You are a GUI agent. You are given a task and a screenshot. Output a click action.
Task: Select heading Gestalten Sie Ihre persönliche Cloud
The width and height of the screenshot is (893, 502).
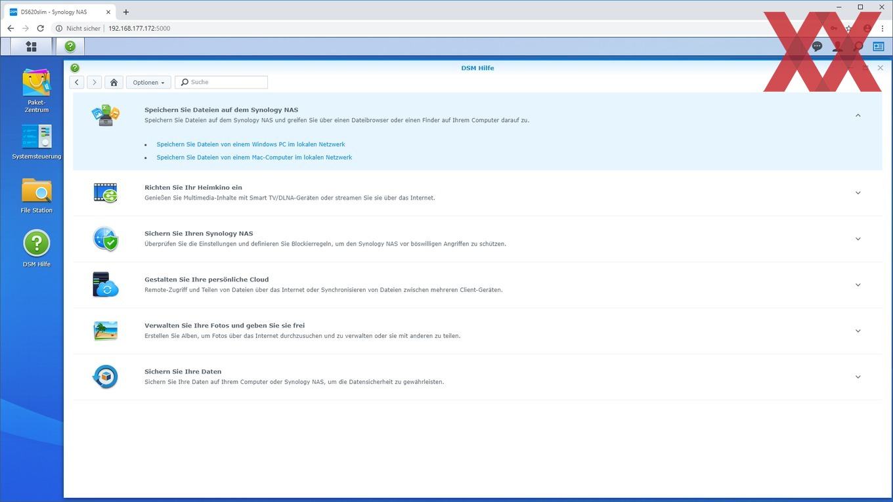206,279
